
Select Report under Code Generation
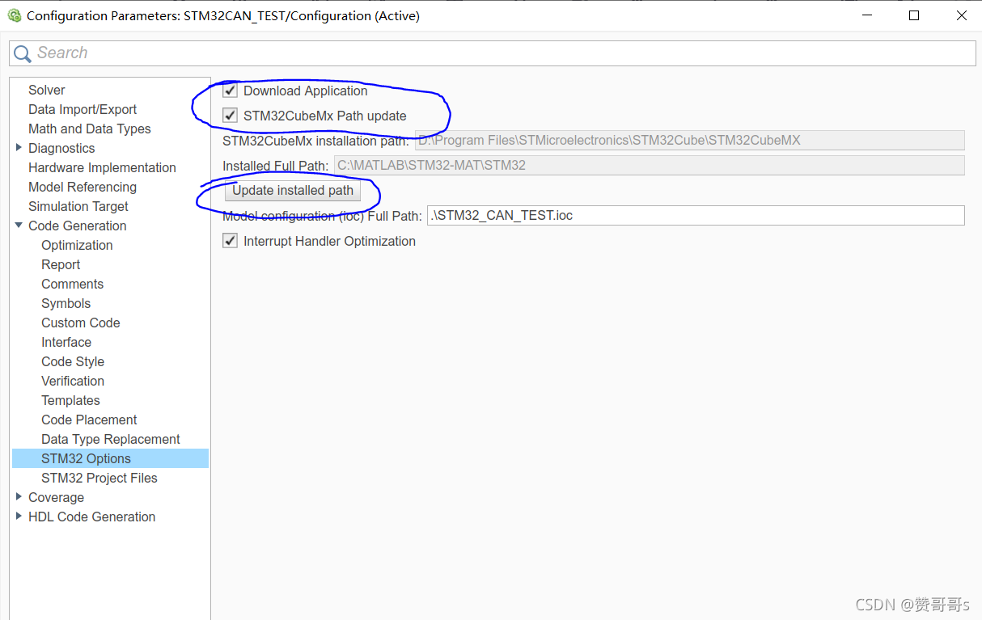tap(61, 264)
